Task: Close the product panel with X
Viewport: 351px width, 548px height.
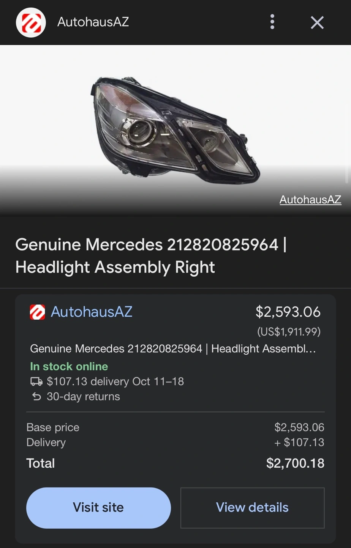Action: point(317,22)
